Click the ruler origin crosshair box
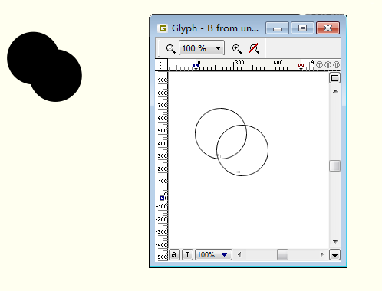Screen dimensions: 382x291 (x=162, y=65)
